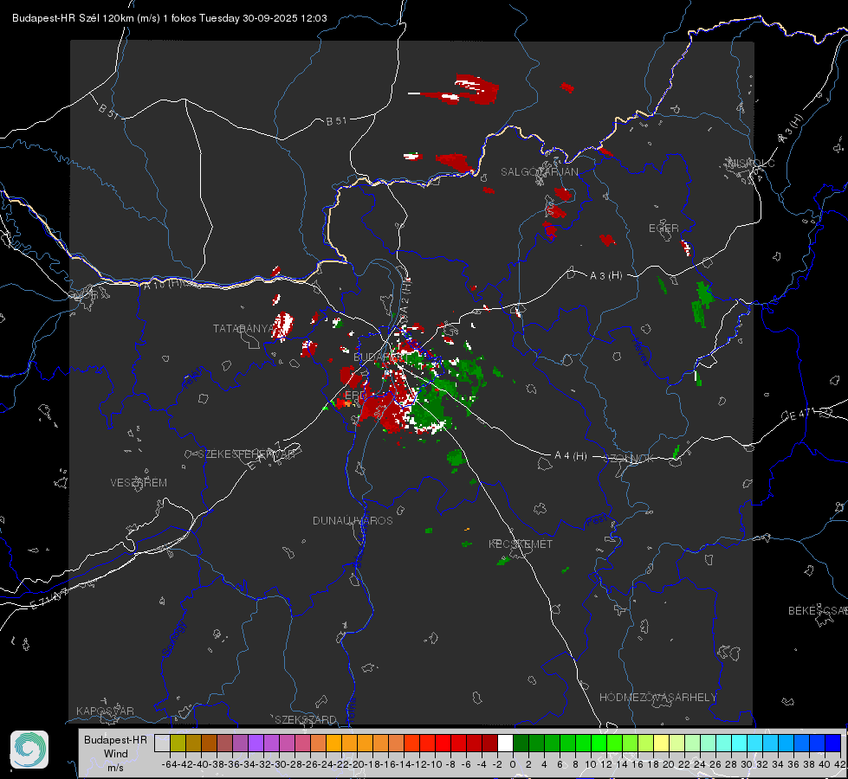Click the 'Wind' legend label
Viewport: 848px width, 779px height.
point(116,754)
